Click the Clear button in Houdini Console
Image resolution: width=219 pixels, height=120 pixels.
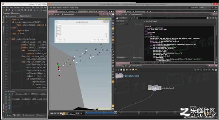pos(94,40)
